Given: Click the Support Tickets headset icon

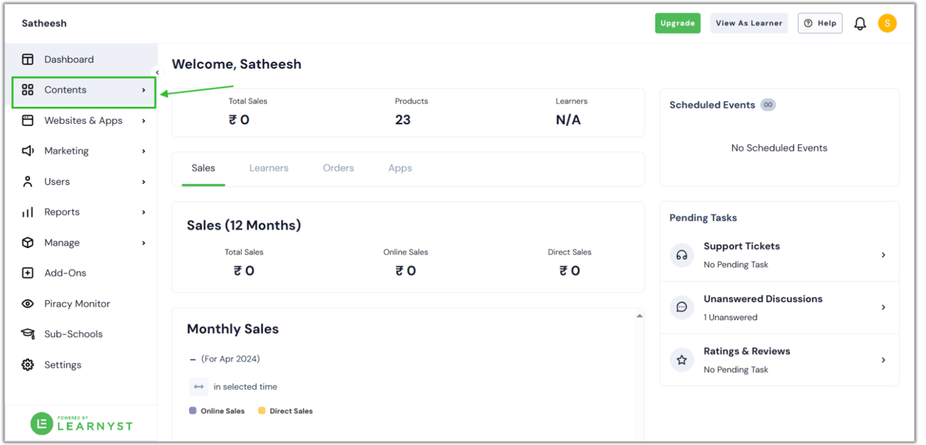Looking at the screenshot, I should click(x=682, y=255).
